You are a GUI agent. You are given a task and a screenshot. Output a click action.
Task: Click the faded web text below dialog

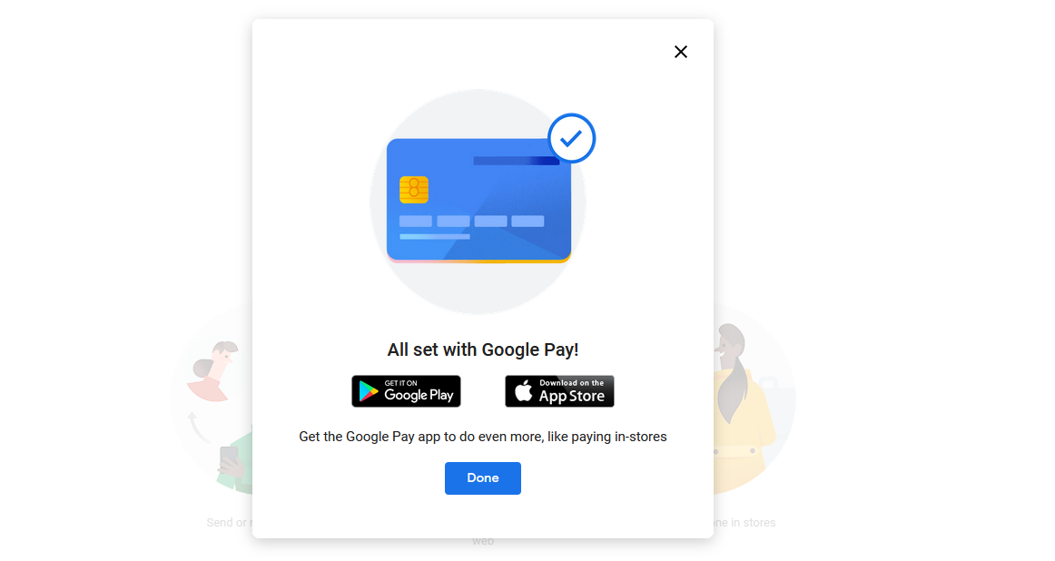(x=482, y=541)
